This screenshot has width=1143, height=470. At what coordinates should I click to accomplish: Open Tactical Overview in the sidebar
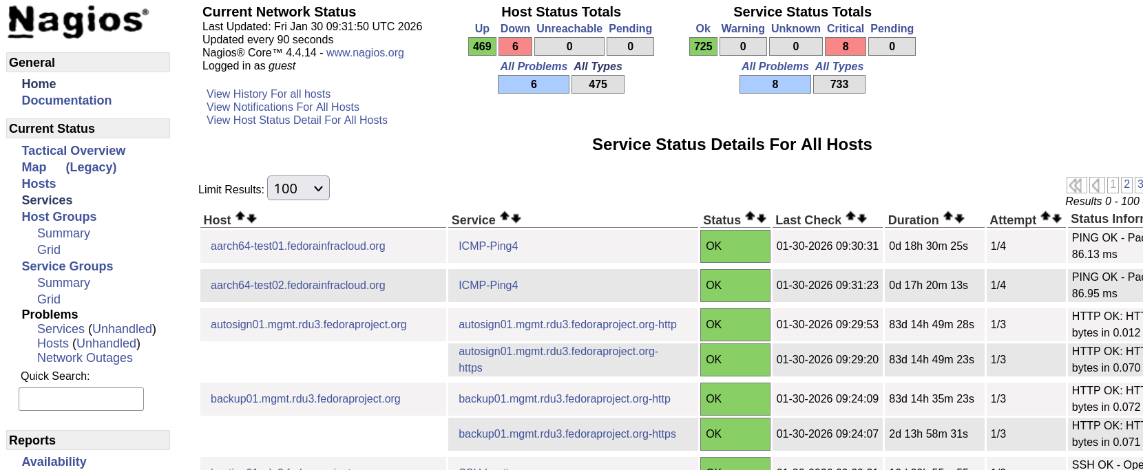pyautogui.click(x=73, y=151)
